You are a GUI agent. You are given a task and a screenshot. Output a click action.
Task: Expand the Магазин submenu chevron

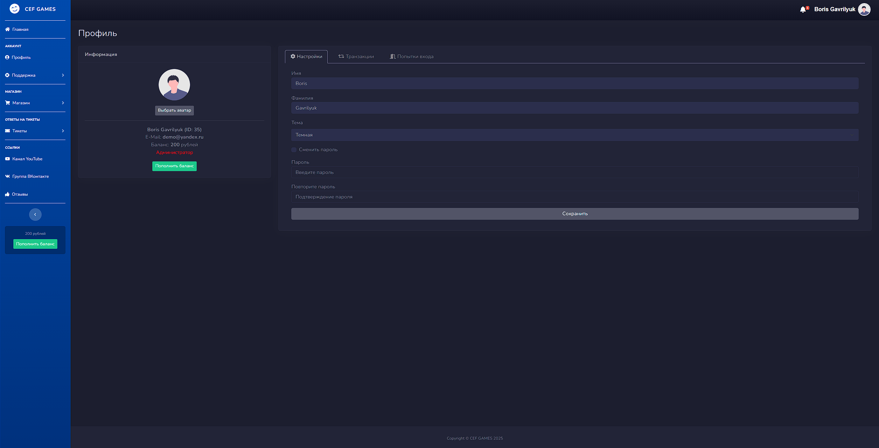pos(63,103)
